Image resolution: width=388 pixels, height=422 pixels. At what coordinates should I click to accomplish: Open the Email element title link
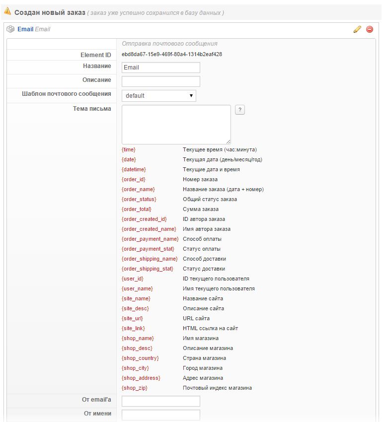pos(25,29)
